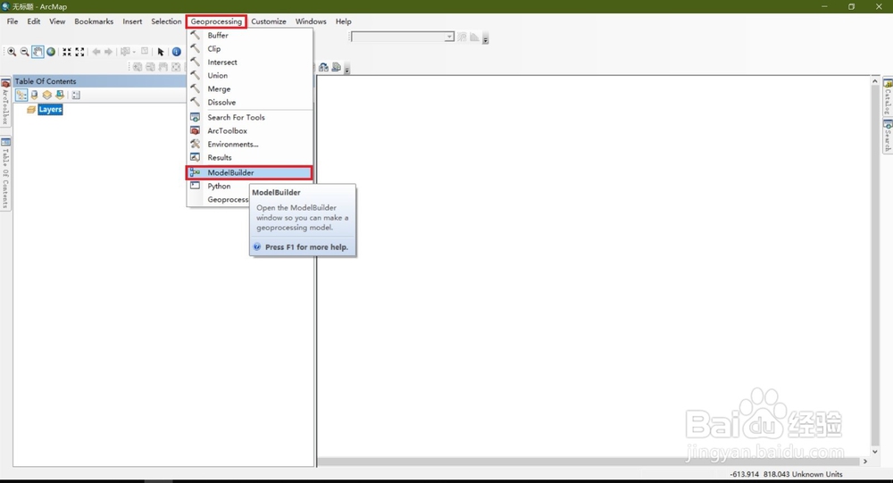This screenshot has height=483, width=893.
Task: Open the Help menu
Action: tap(344, 21)
